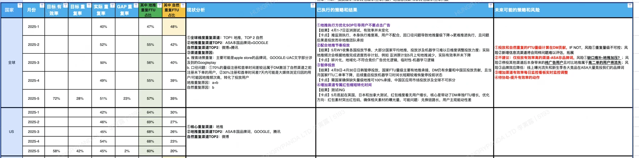This screenshot has height=158, width=639.
Task: Click the 2% GAP cell
Action: [x=127, y=151]
